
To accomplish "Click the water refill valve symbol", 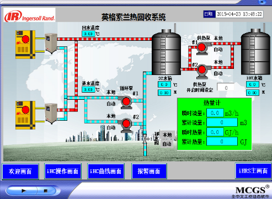I will coord(145,138).
